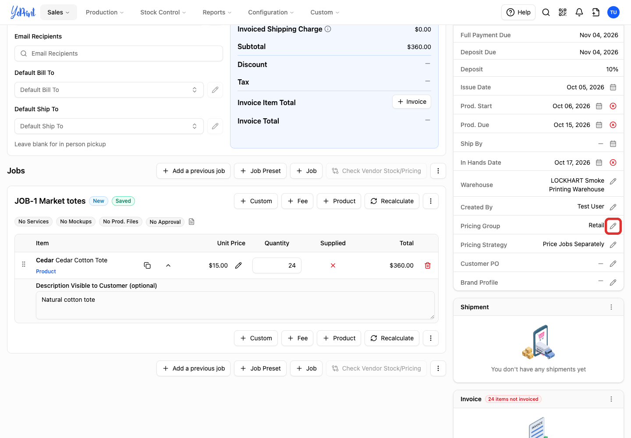The width and height of the screenshot is (631, 438).
Task: Open the Default Ship To dropdown
Action: pos(109,126)
